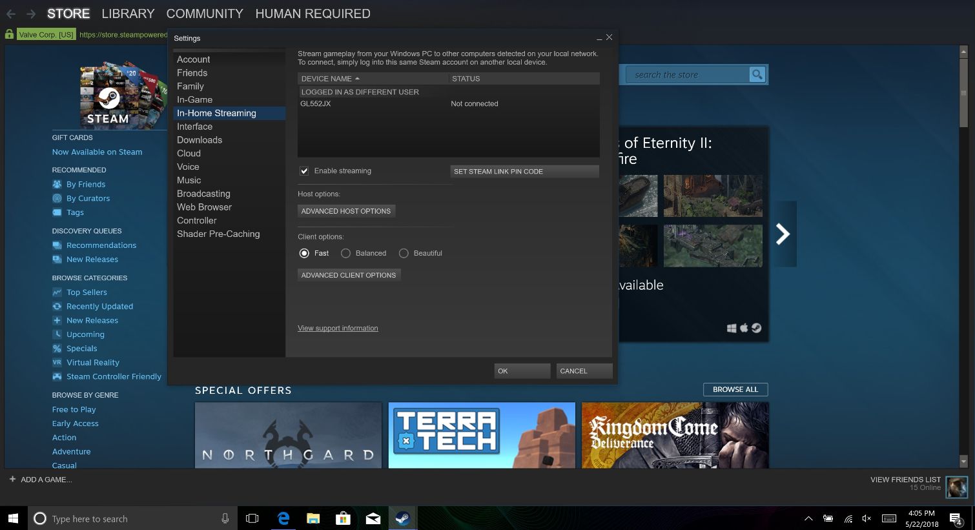This screenshot has height=530, width=975.
Task: Confirm settings with the OK button
Action: (522, 371)
